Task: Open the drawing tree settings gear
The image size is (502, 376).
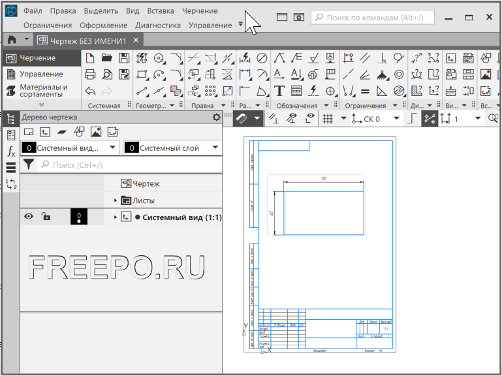Action: click(217, 117)
